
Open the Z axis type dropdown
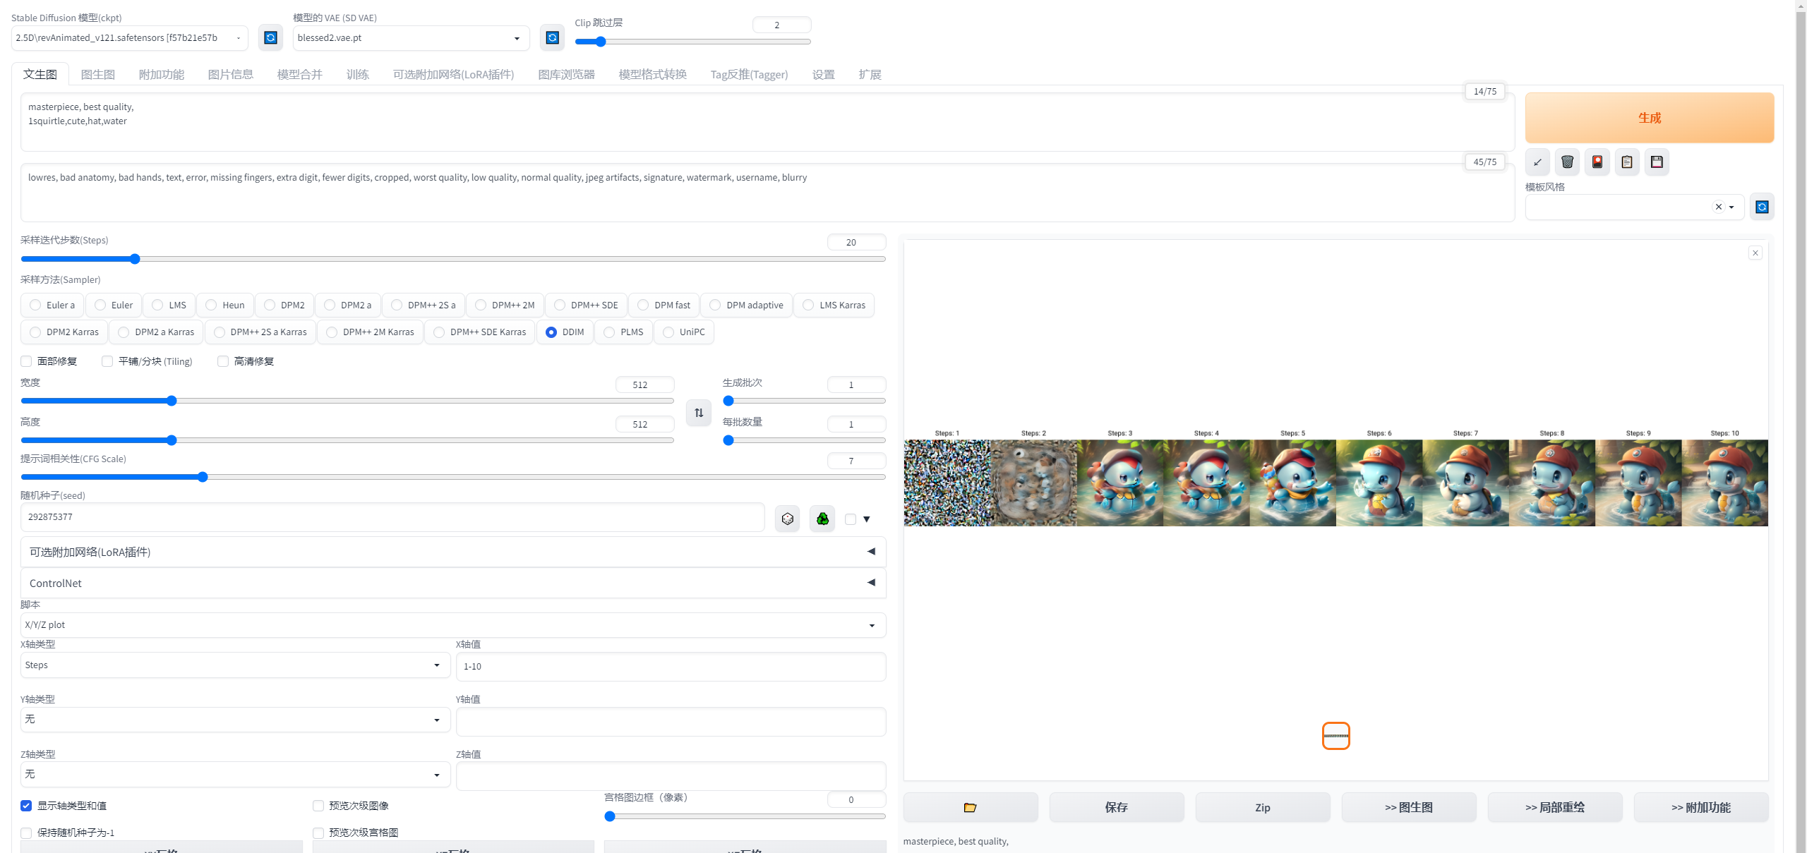coord(236,775)
